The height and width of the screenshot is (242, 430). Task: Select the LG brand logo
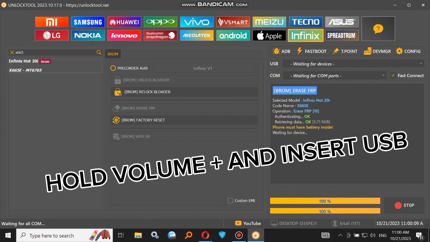pos(52,35)
